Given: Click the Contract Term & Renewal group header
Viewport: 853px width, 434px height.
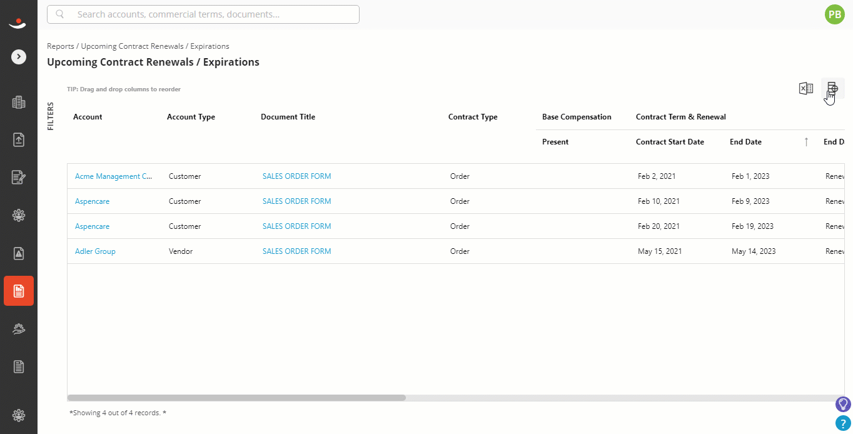Looking at the screenshot, I should point(680,117).
